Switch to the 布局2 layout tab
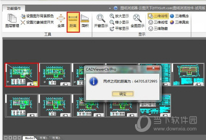 click(56, 138)
